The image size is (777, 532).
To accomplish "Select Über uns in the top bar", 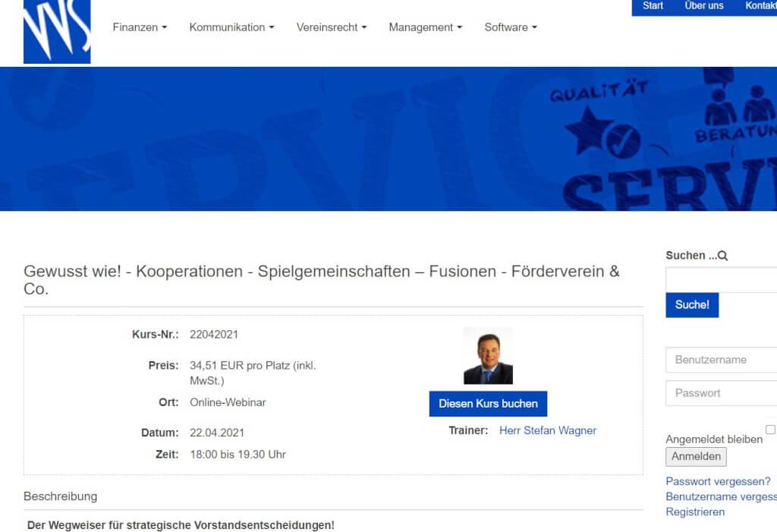I will tap(704, 5).
